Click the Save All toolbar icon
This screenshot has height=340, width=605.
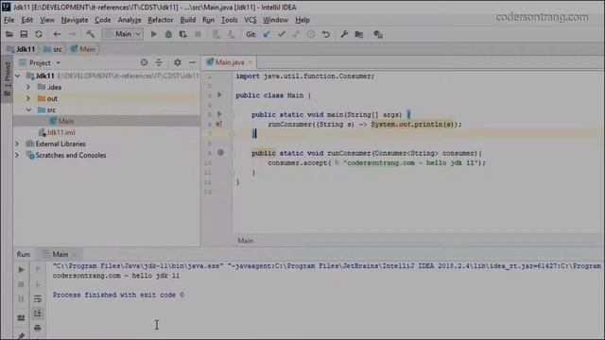[24, 34]
